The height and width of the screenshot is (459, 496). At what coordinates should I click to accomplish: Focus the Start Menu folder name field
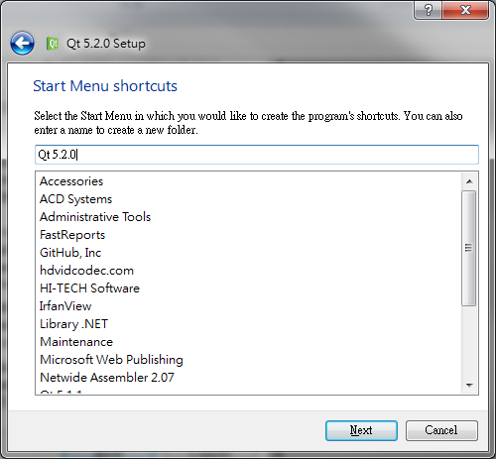[x=257, y=155]
